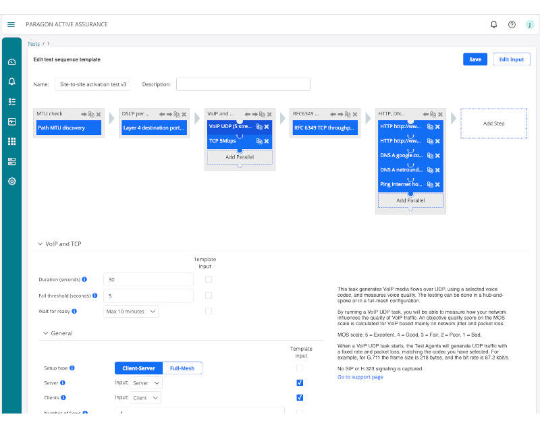The image size is (540, 427).
Task: Open the hamburger navigation menu
Action: click(11, 24)
